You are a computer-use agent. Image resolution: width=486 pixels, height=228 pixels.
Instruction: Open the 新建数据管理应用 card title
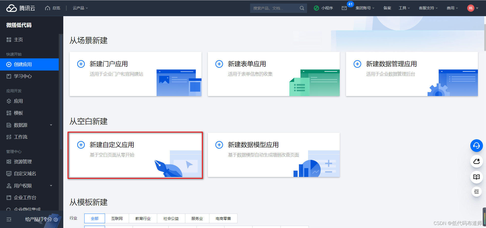pos(391,64)
